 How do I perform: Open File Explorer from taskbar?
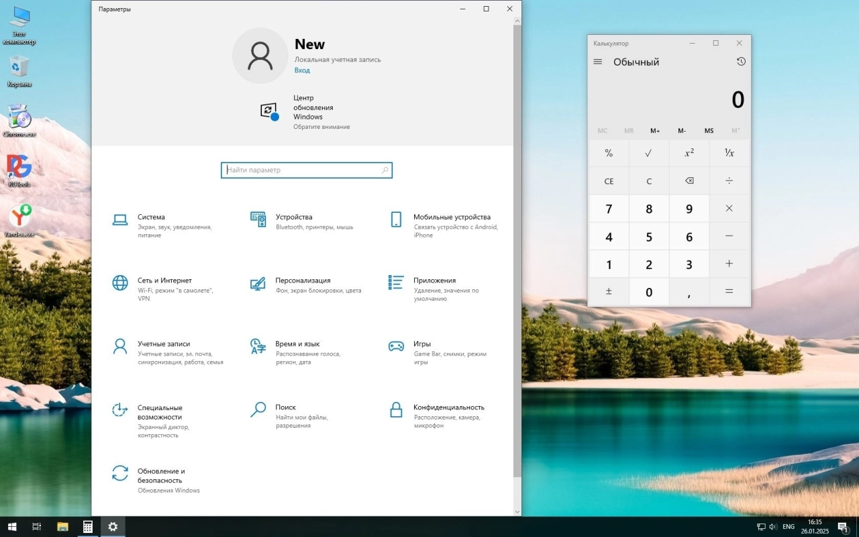point(62,527)
